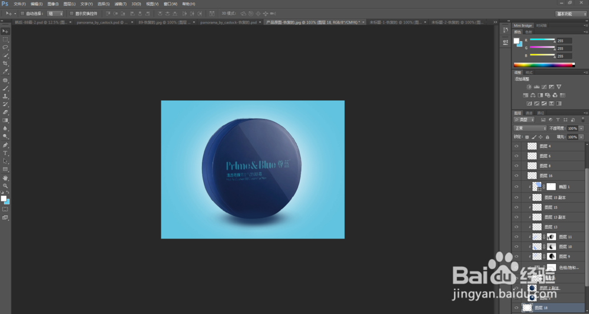The width and height of the screenshot is (589, 314).
Task: Select the Gradient tool
Action: 5,121
